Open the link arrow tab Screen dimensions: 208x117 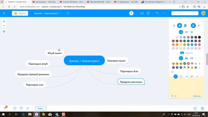tap(186, 77)
